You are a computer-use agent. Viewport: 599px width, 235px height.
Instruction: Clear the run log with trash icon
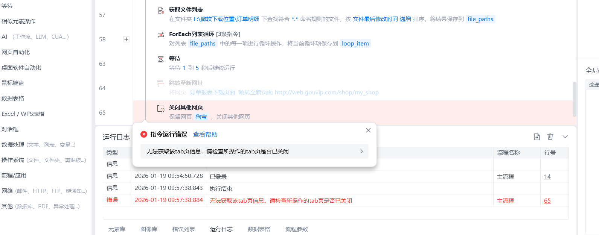[550, 137]
